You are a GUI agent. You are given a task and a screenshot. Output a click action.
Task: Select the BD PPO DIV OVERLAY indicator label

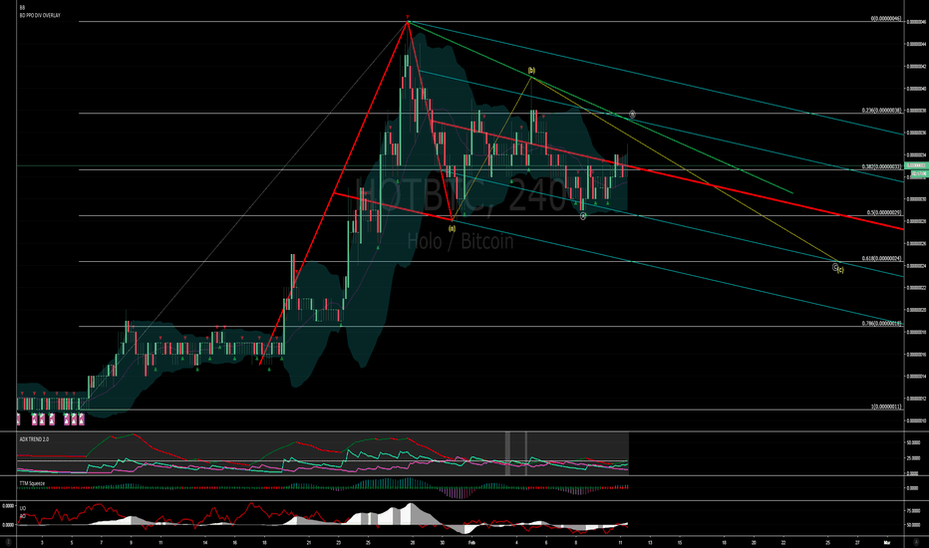point(40,15)
